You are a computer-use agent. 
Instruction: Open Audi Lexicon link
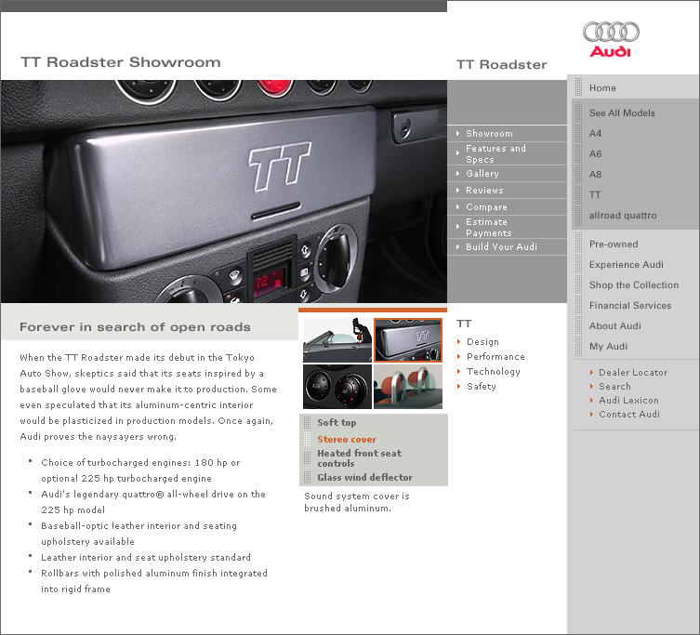[x=628, y=400]
